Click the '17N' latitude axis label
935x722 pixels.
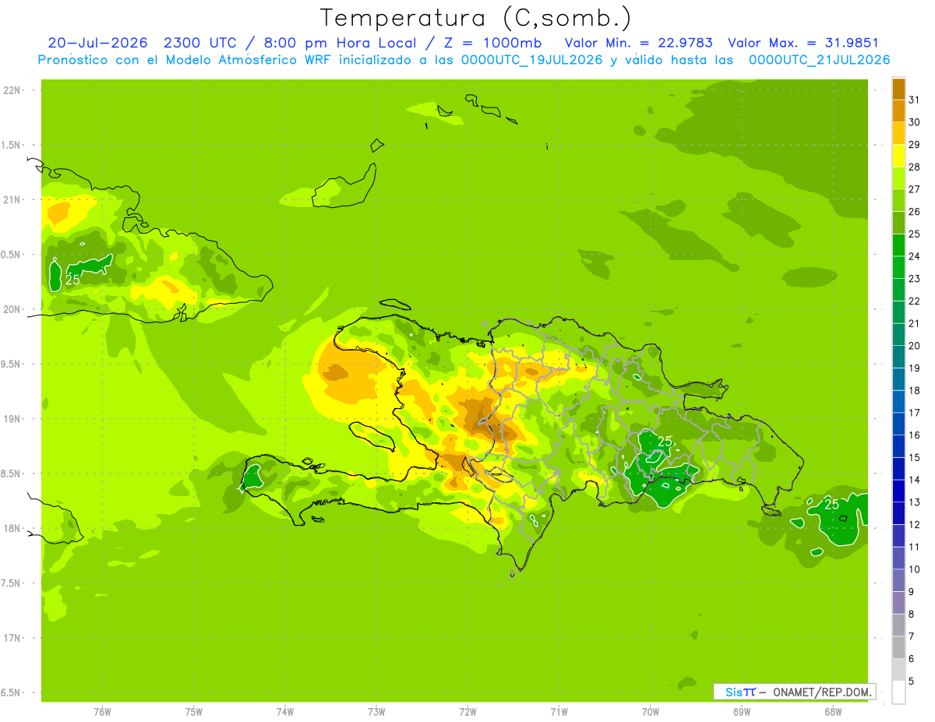coord(12,638)
